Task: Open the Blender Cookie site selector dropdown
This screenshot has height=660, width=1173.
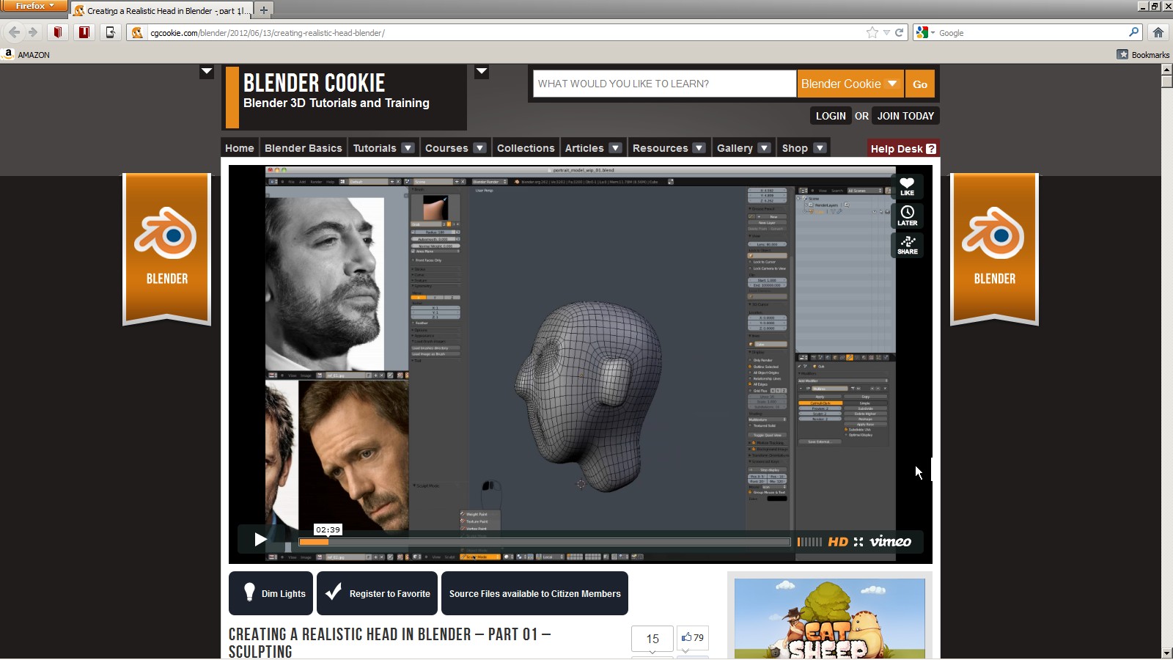Action: pyautogui.click(x=850, y=84)
